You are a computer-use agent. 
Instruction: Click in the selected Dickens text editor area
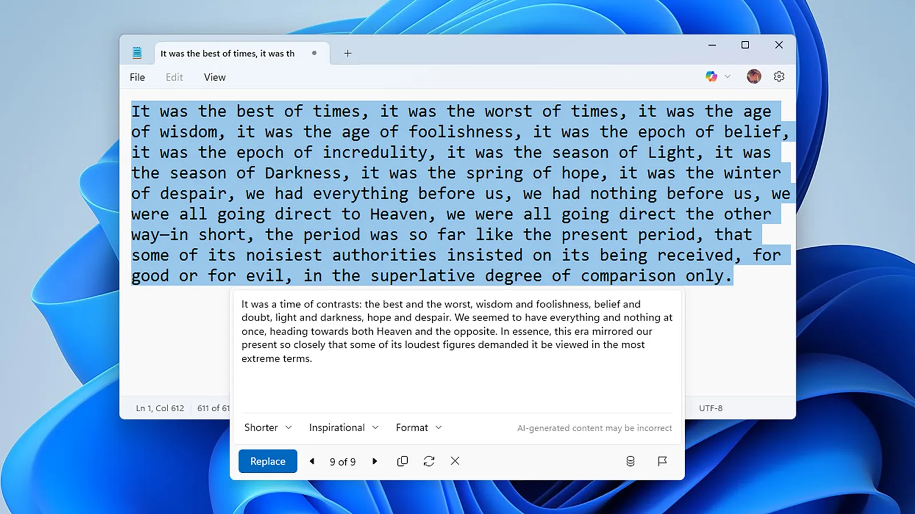pyautogui.click(x=460, y=194)
